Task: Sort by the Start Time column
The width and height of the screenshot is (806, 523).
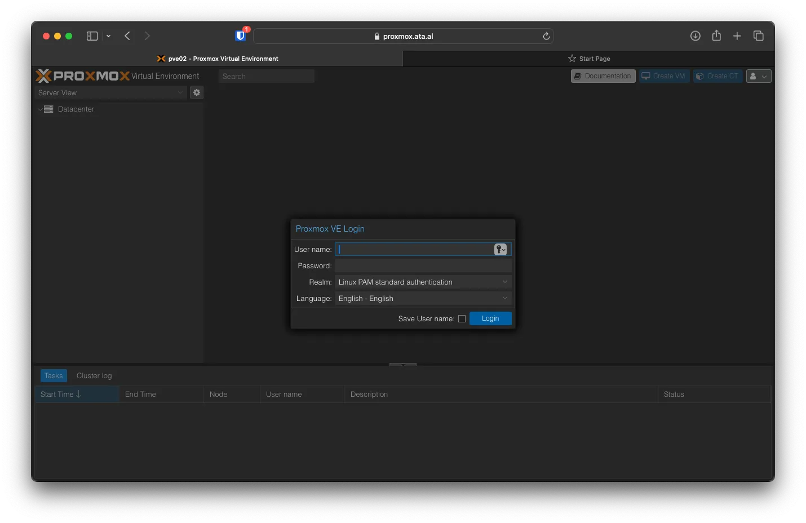Action: (x=77, y=394)
